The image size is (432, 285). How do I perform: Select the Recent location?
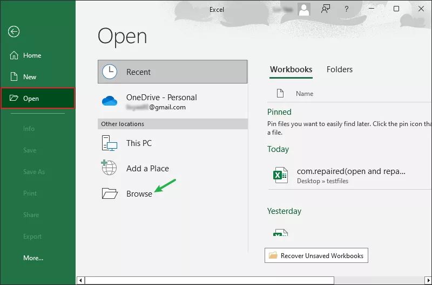pyautogui.click(x=172, y=72)
